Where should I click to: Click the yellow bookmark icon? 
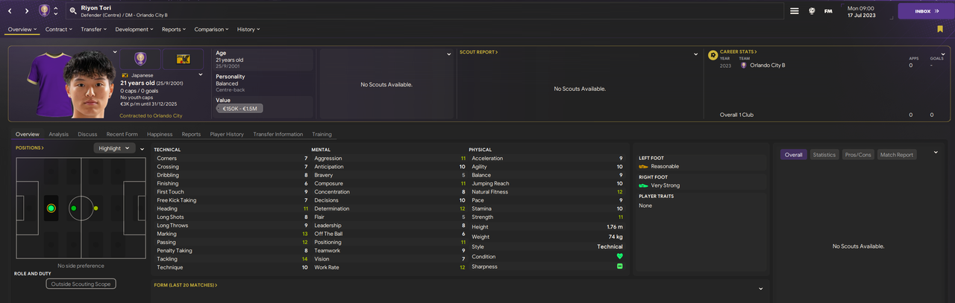[x=940, y=29]
